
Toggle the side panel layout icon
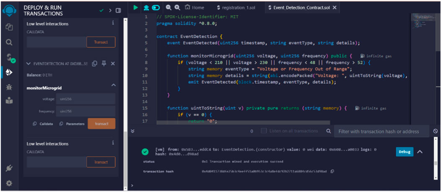tap(118, 10)
